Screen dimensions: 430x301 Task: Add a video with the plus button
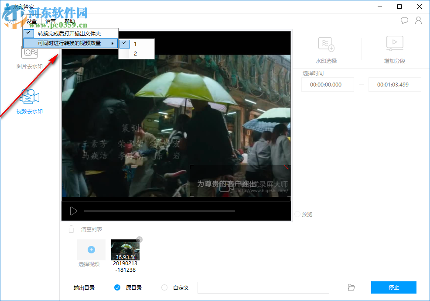coord(91,249)
